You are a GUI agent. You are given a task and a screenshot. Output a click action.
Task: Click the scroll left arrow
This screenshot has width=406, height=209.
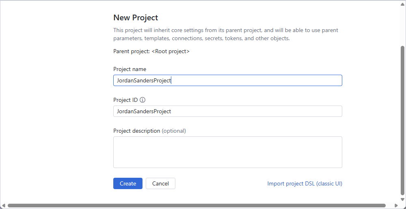tap(3, 205)
